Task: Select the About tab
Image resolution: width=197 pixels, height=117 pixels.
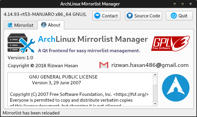Action: [x=51, y=25]
